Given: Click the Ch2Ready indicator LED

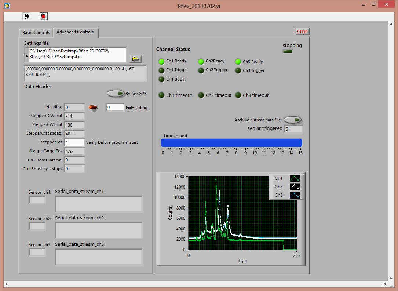Looking at the screenshot, I should pos(201,61).
